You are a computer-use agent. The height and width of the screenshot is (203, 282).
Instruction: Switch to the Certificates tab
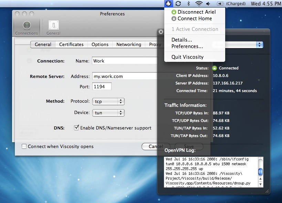[x=71, y=45]
